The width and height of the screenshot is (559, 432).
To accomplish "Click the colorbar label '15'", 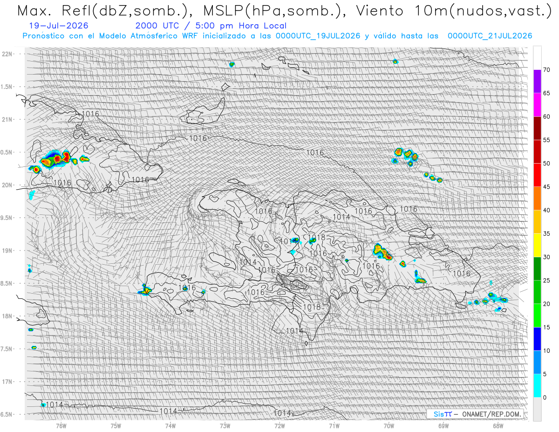I will click(546, 327).
